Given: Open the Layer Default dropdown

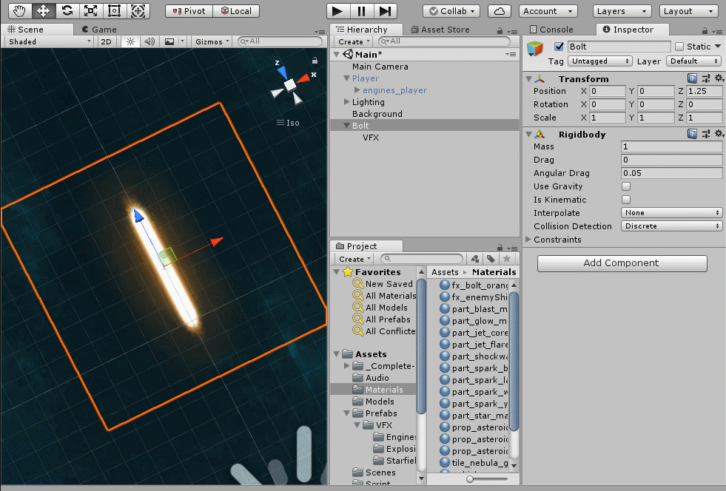Looking at the screenshot, I should (x=693, y=61).
